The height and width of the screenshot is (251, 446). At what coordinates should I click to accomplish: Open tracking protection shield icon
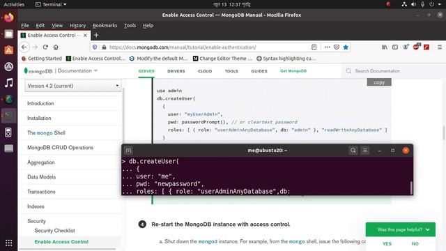pos(95,47)
